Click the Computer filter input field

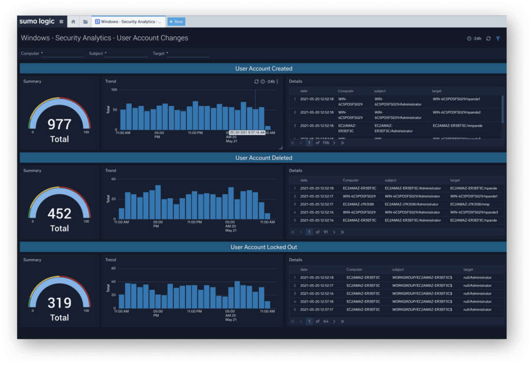62,53
